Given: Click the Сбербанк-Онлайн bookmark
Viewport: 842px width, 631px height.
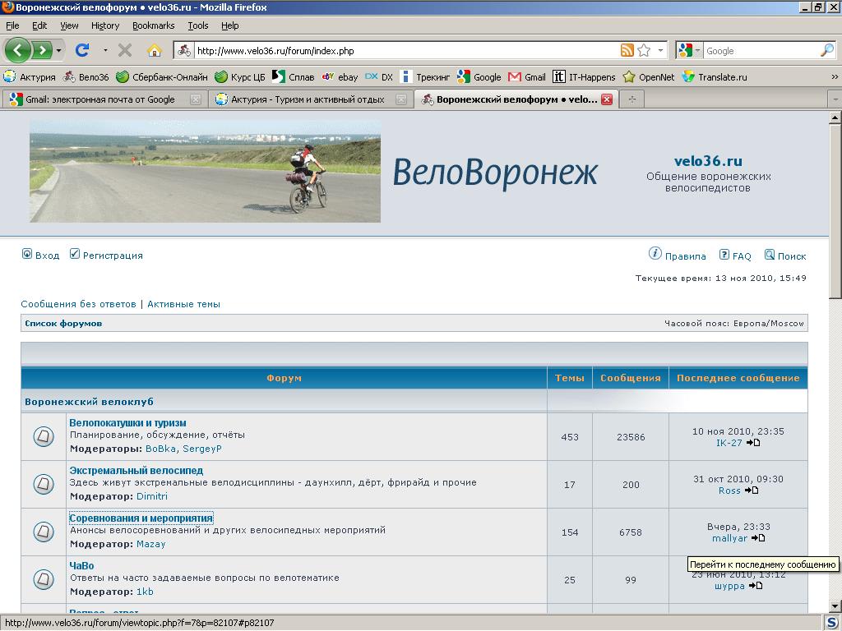Looking at the screenshot, I should coord(161,77).
